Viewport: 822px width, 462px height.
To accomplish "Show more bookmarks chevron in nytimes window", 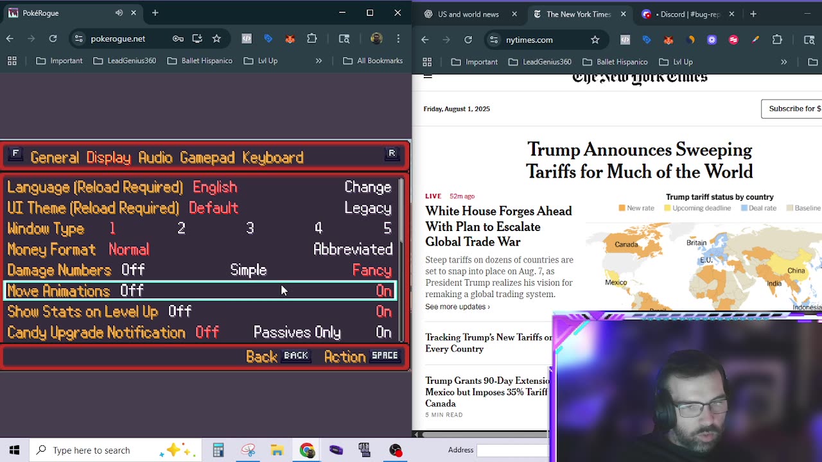I will [783, 62].
